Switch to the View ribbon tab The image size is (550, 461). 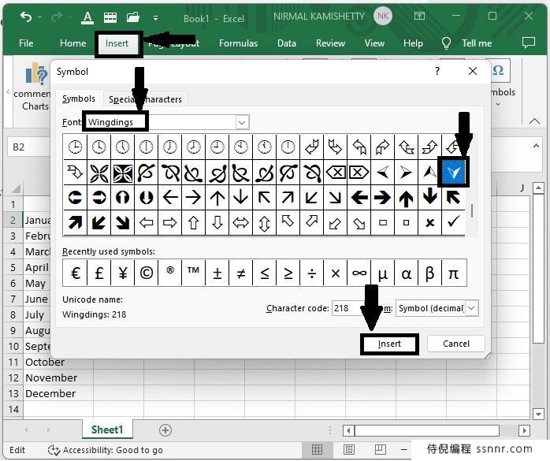click(x=374, y=43)
